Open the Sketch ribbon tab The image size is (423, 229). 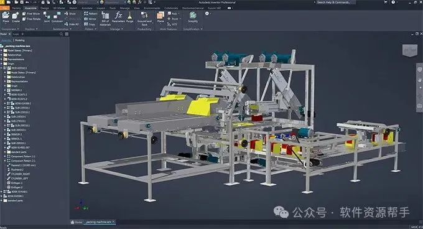coord(73,8)
